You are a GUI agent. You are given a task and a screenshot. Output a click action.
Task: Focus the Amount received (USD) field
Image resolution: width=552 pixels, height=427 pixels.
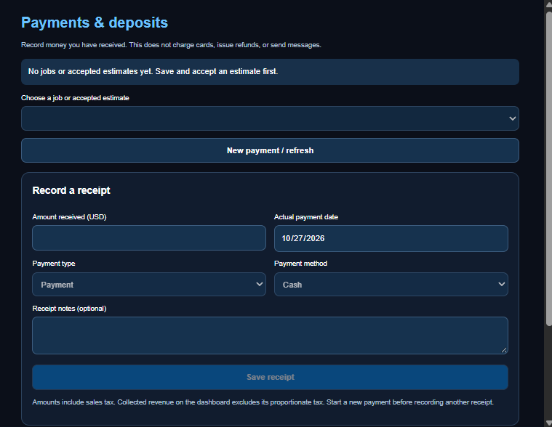click(x=149, y=238)
